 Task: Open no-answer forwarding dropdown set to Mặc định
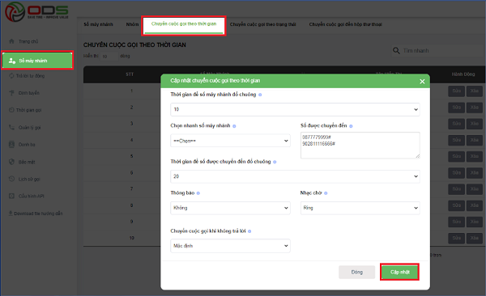pos(230,246)
